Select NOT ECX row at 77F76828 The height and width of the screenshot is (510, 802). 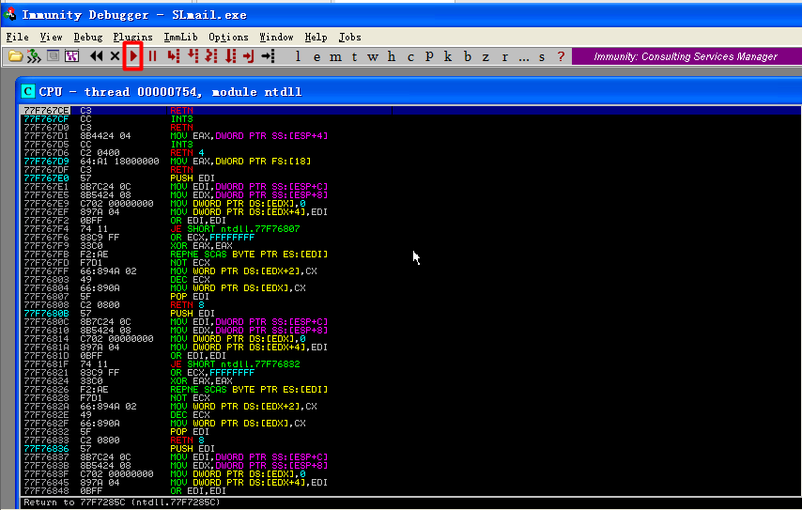410,397
